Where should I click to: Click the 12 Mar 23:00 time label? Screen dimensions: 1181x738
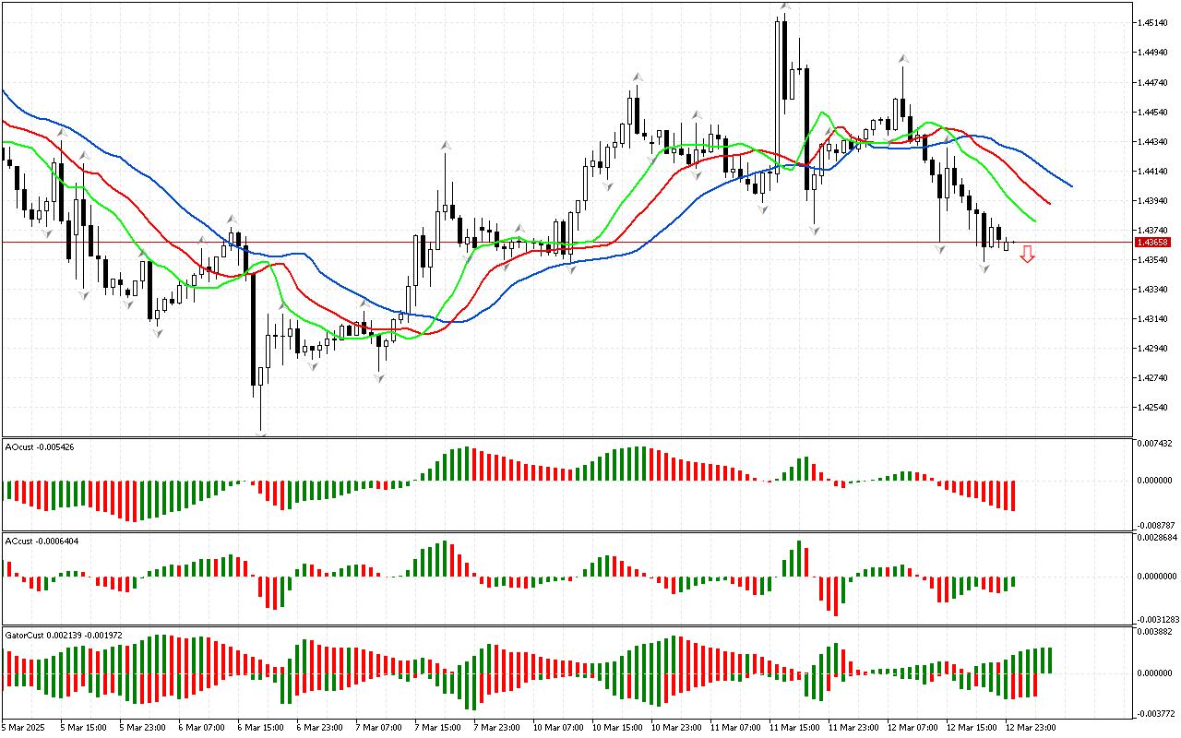pyautogui.click(x=1031, y=727)
